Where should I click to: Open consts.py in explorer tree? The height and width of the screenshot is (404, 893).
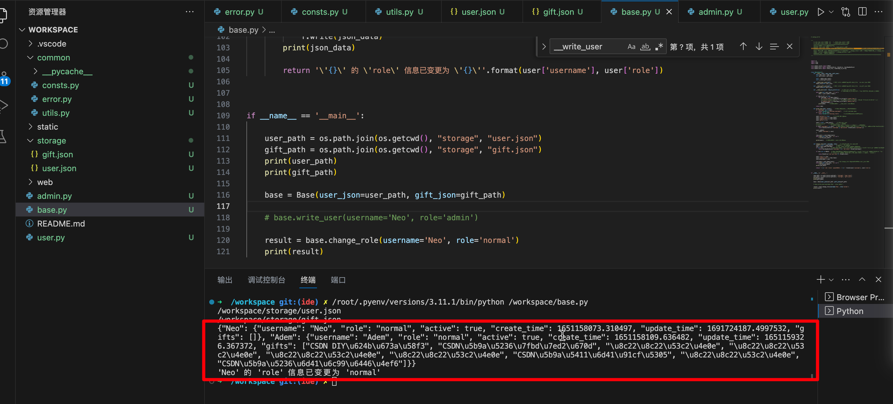(x=110, y=85)
